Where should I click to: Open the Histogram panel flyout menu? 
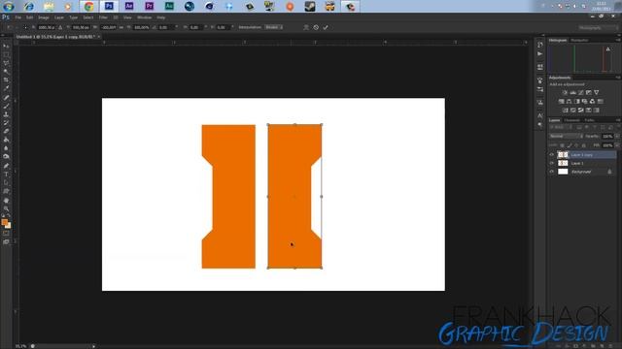[618, 40]
